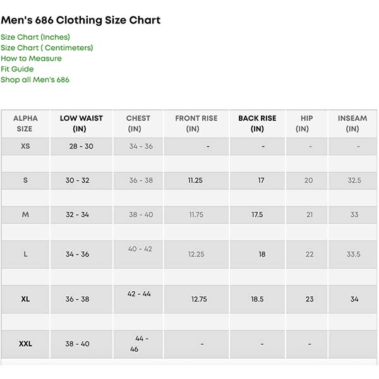Click the Back Rise (IN) header

[257, 123]
